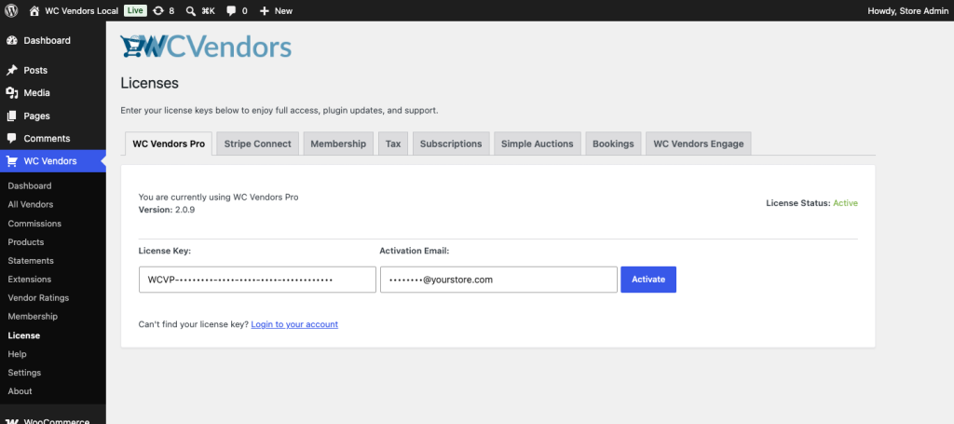Image resolution: width=954 pixels, height=424 pixels.
Task: Open License submenu item
Action: coord(23,335)
